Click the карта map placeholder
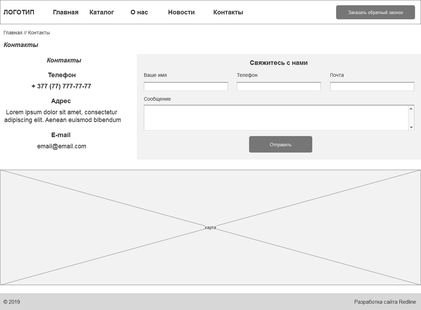The width and height of the screenshot is (421, 310). pos(210,228)
